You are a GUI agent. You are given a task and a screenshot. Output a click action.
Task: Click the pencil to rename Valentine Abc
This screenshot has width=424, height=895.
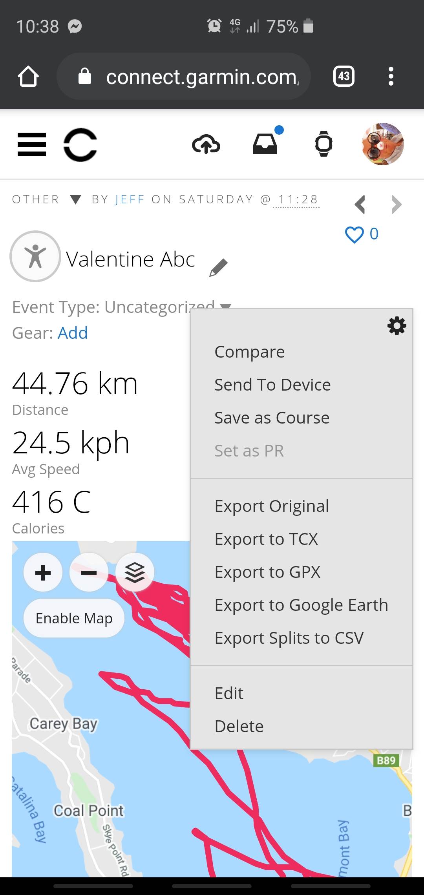tap(219, 268)
